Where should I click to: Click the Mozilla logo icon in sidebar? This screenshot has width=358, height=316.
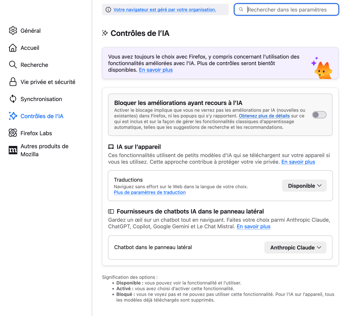pos(13,150)
